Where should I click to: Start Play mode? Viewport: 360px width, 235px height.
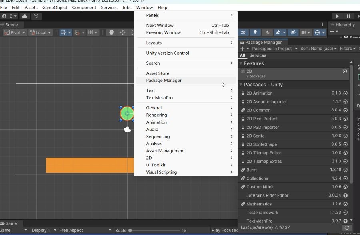[x=337, y=16]
